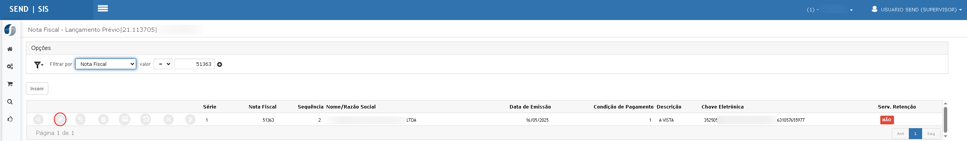Viewport: 967px width, 141px height.
Task: Click the clipboard icon in the row
Action: tap(103, 119)
